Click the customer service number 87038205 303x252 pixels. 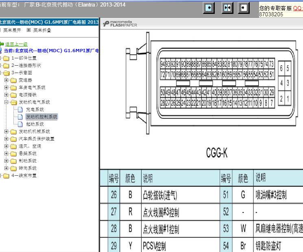coord(271,15)
